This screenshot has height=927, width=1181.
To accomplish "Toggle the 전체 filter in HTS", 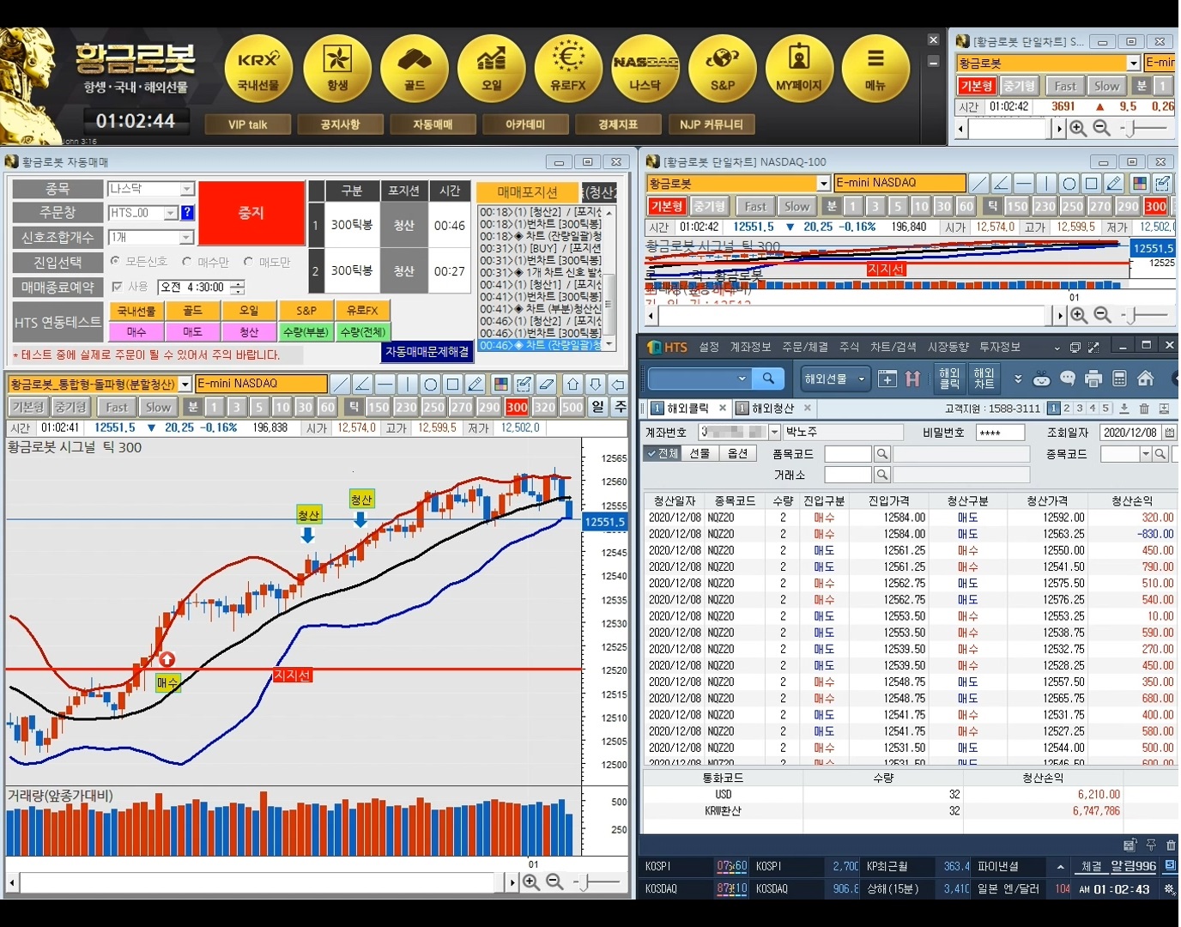I will click(663, 453).
